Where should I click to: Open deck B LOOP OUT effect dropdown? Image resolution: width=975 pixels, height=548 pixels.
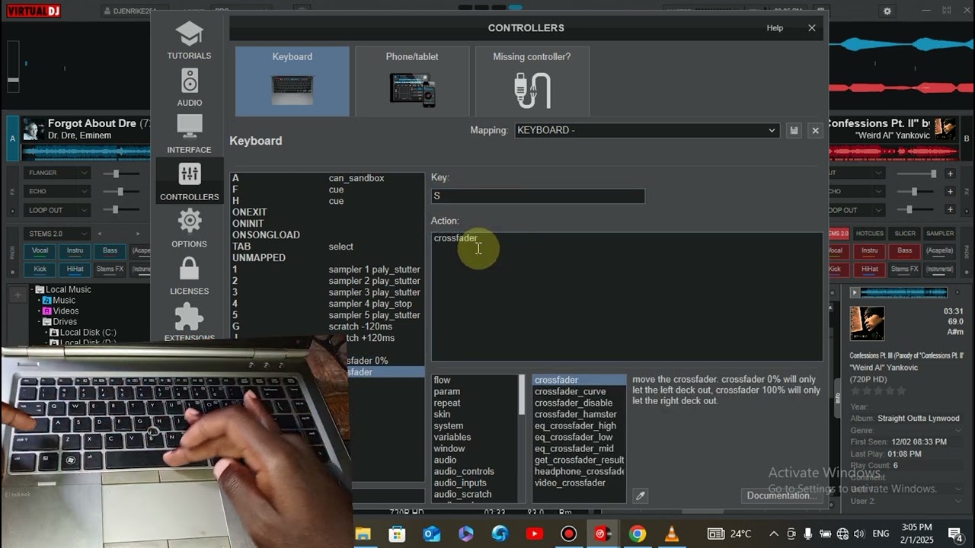[x=857, y=210]
